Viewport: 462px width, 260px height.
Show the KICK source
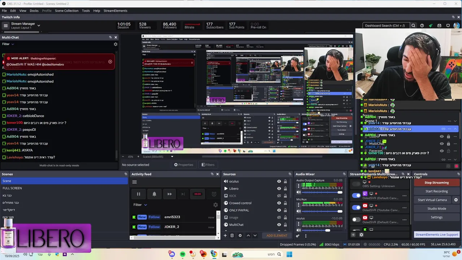279,196
